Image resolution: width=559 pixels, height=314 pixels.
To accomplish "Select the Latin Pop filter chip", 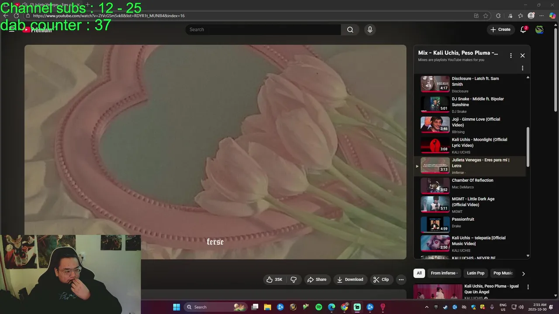I will click(476, 273).
